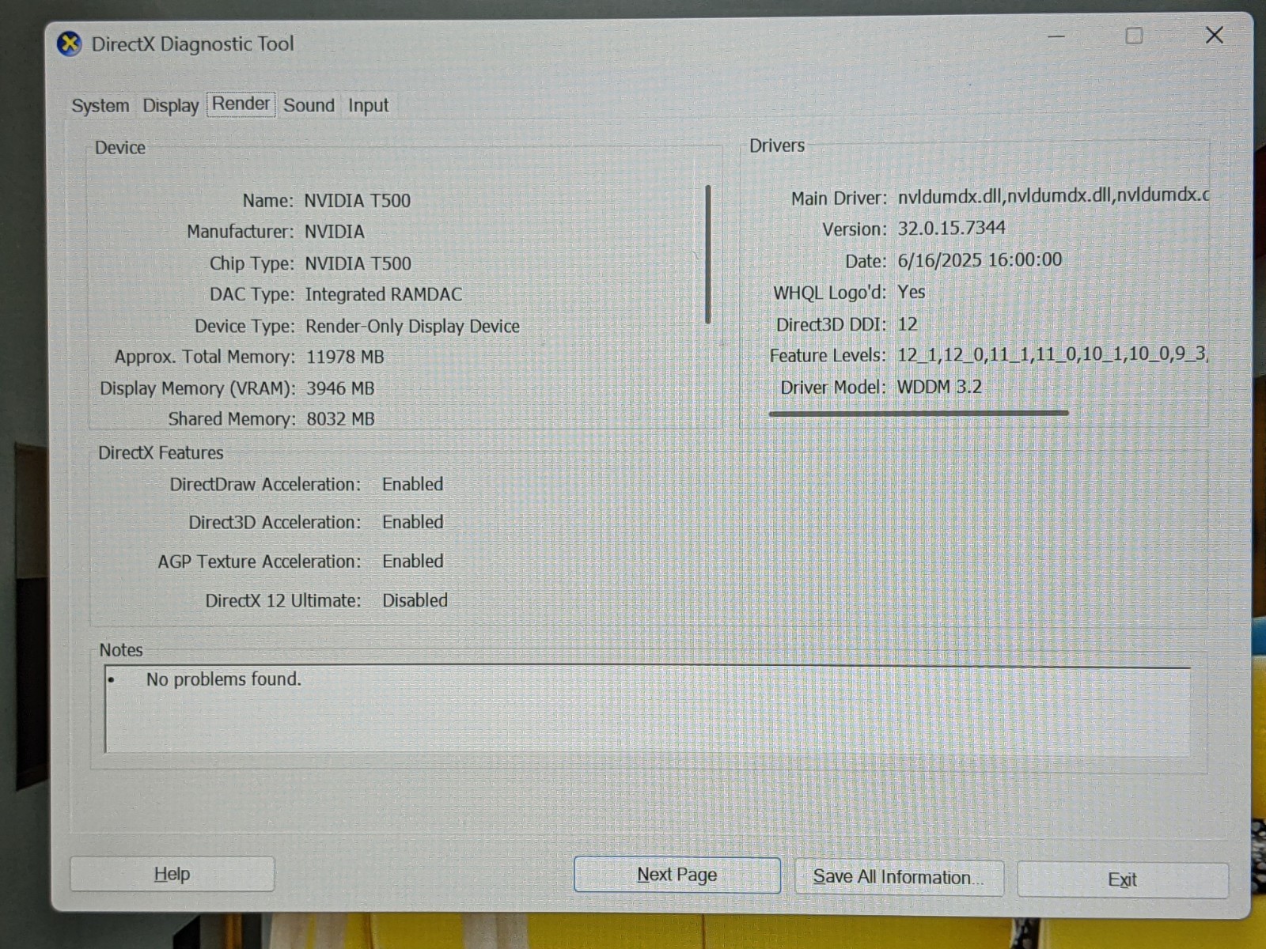Close the DirectX Diagnostic Tool window
The height and width of the screenshot is (949, 1266).
[1214, 35]
